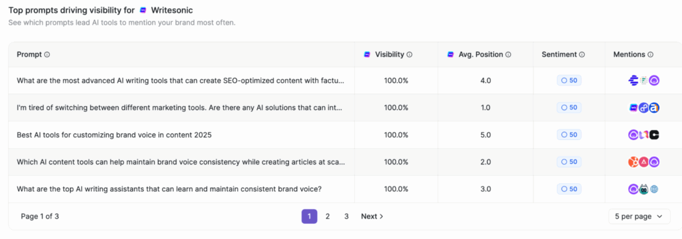Sort by the Mentions column header
Screen dimensions: 682x239
[629, 54]
